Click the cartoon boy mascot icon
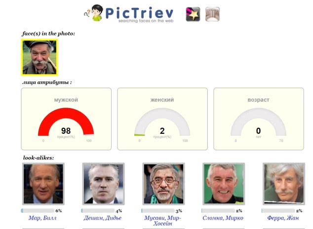This screenshot has width=313, height=229. [x=96, y=13]
